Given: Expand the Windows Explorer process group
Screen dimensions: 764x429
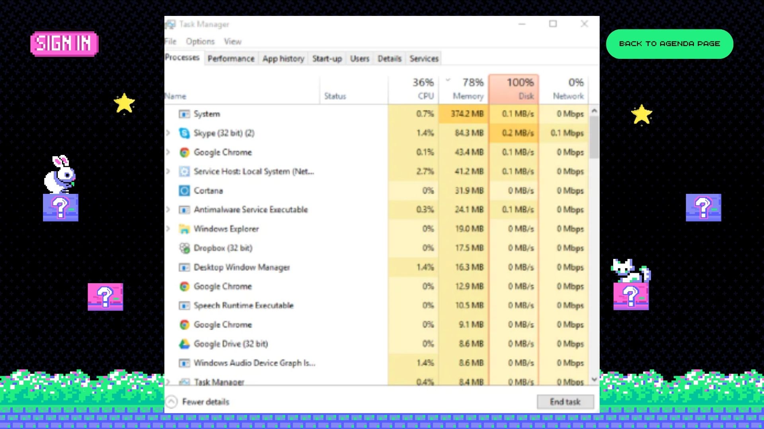Looking at the screenshot, I should pyautogui.click(x=168, y=229).
